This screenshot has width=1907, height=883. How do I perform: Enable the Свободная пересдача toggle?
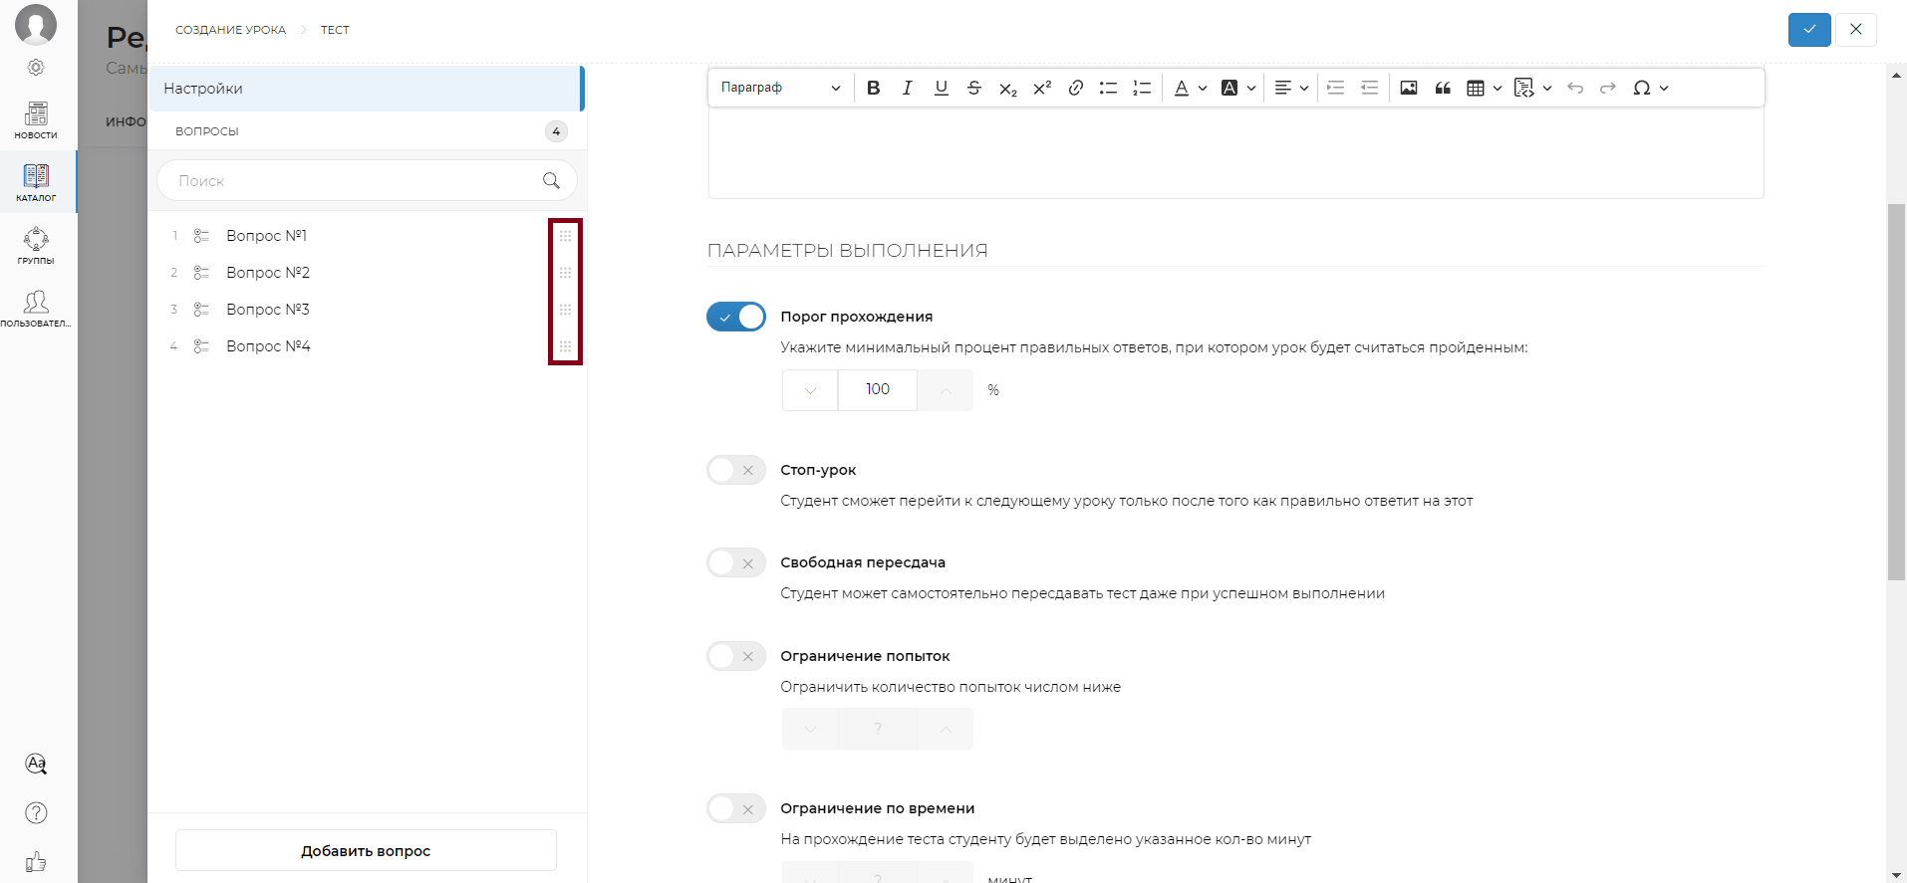pos(736,562)
